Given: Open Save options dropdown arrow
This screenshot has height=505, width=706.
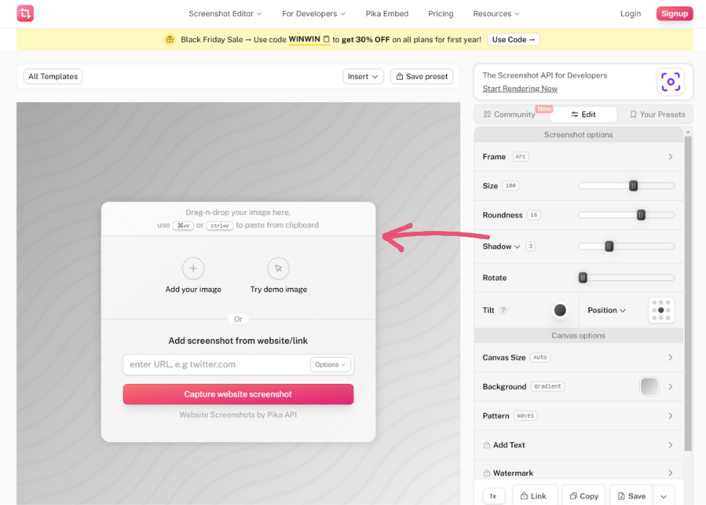Looking at the screenshot, I should click(x=664, y=496).
